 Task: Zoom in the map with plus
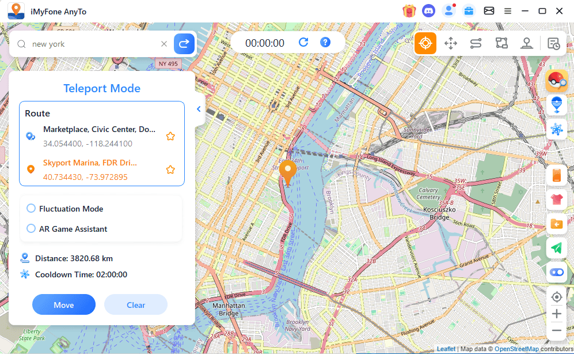(x=556, y=314)
